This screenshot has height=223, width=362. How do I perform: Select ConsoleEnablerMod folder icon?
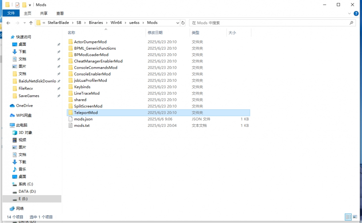pyautogui.click(x=70, y=74)
